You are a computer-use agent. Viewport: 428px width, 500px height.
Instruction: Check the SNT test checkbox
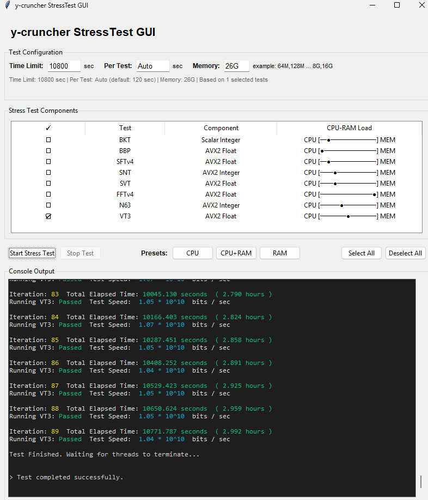tap(48, 173)
